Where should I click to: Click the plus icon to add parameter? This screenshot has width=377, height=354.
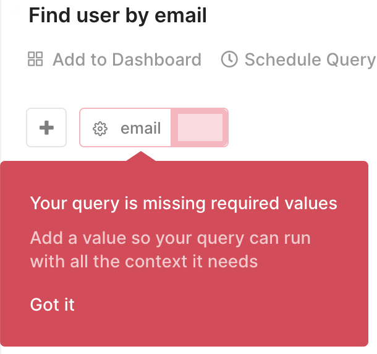pyautogui.click(x=46, y=127)
